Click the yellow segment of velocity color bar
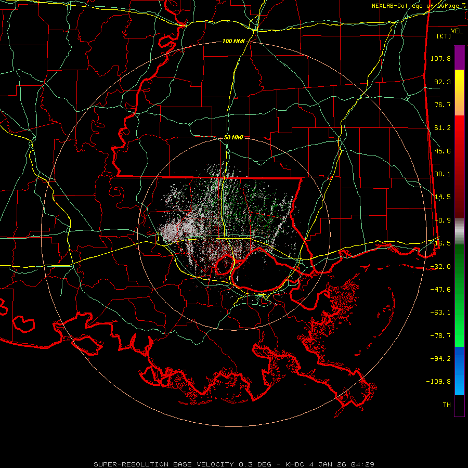Screen dimensions: 468x468 pyautogui.click(x=459, y=93)
